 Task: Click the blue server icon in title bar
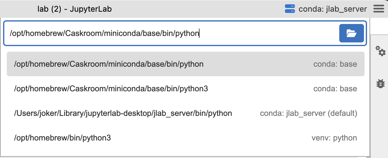point(290,9)
